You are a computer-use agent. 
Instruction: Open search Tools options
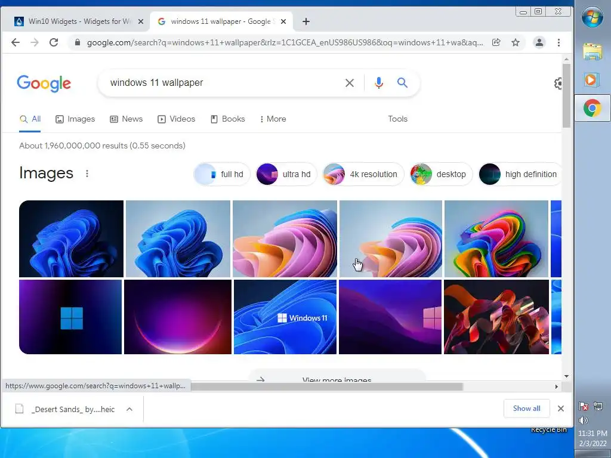(397, 119)
